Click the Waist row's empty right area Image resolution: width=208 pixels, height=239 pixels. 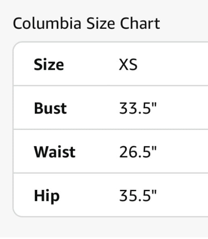[183, 152]
